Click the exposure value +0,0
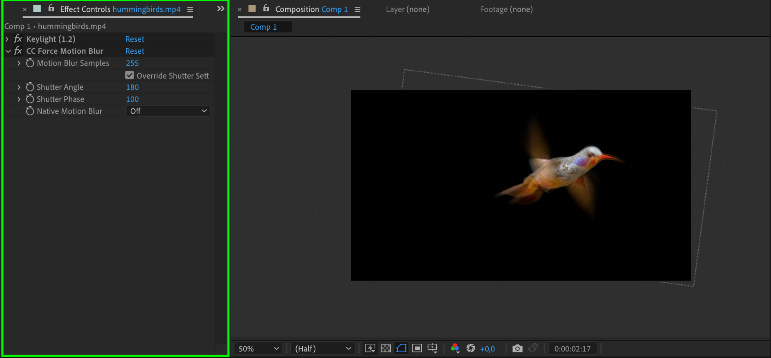Viewport: 771px width, 358px height. tap(487, 349)
